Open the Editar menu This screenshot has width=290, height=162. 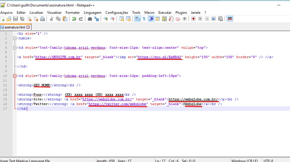point(21,13)
